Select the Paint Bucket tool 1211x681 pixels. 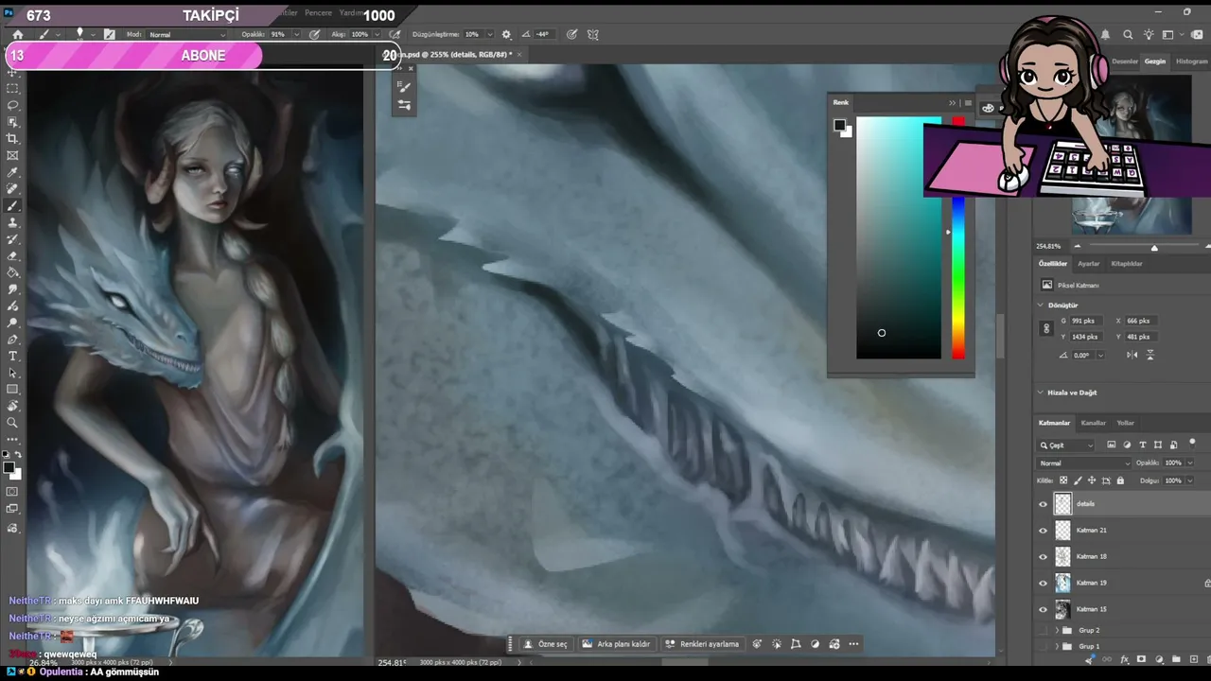(x=12, y=273)
